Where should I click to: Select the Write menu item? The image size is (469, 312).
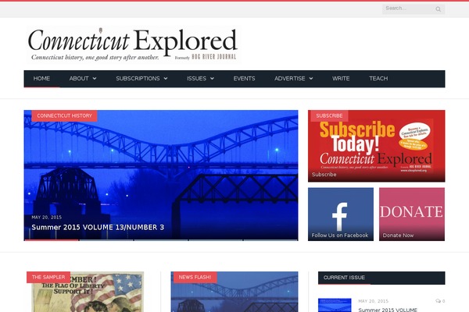point(341,79)
